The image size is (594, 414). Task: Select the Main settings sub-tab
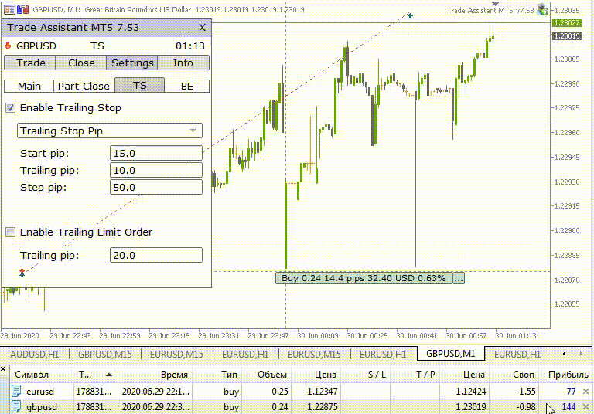coord(29,86)
